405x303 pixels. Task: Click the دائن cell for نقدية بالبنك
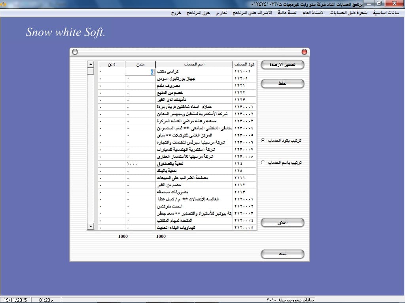(x=112, y=171)
